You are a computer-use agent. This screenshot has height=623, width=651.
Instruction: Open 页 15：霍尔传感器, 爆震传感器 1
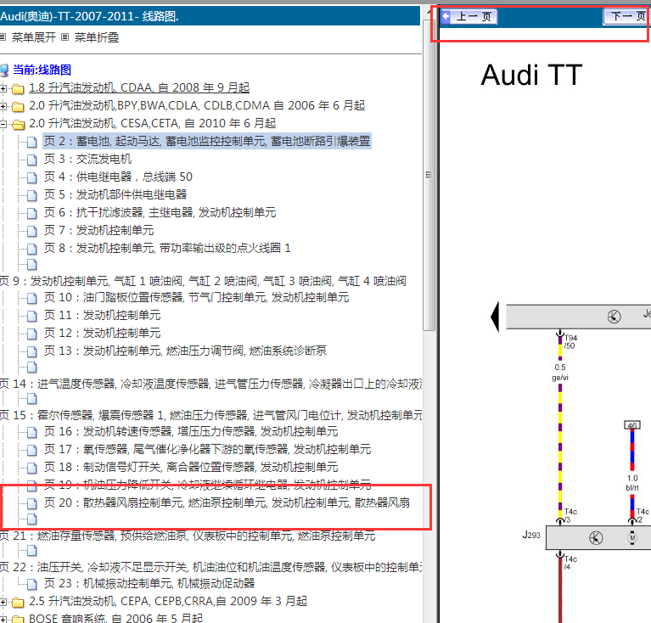210,415
